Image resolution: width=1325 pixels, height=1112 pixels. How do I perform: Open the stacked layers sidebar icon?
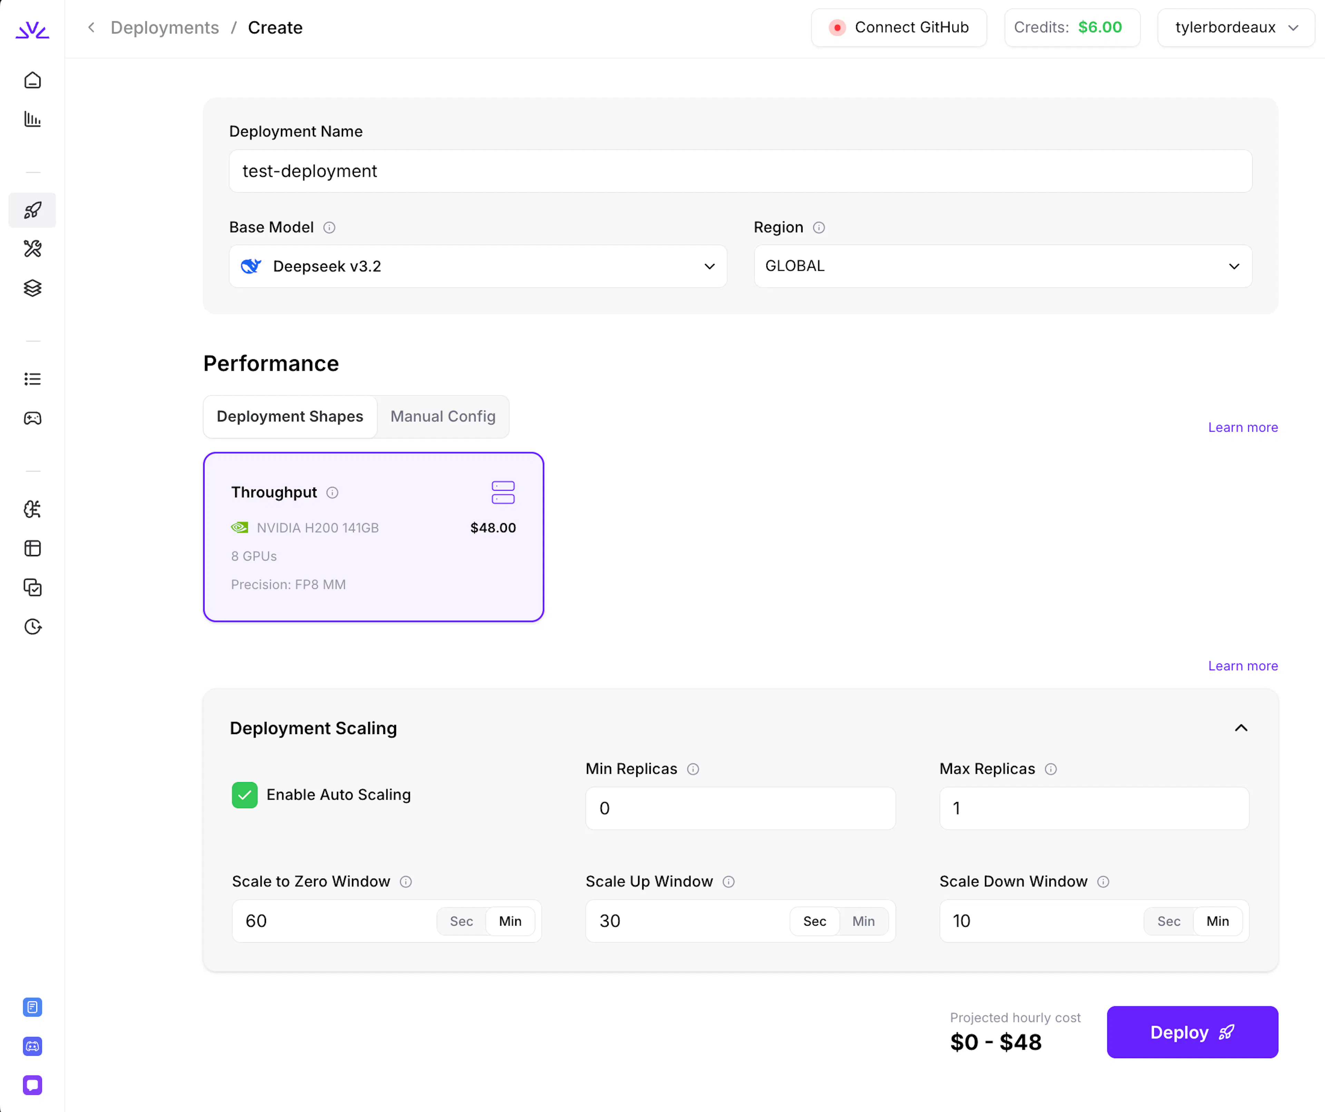(32, 288)
